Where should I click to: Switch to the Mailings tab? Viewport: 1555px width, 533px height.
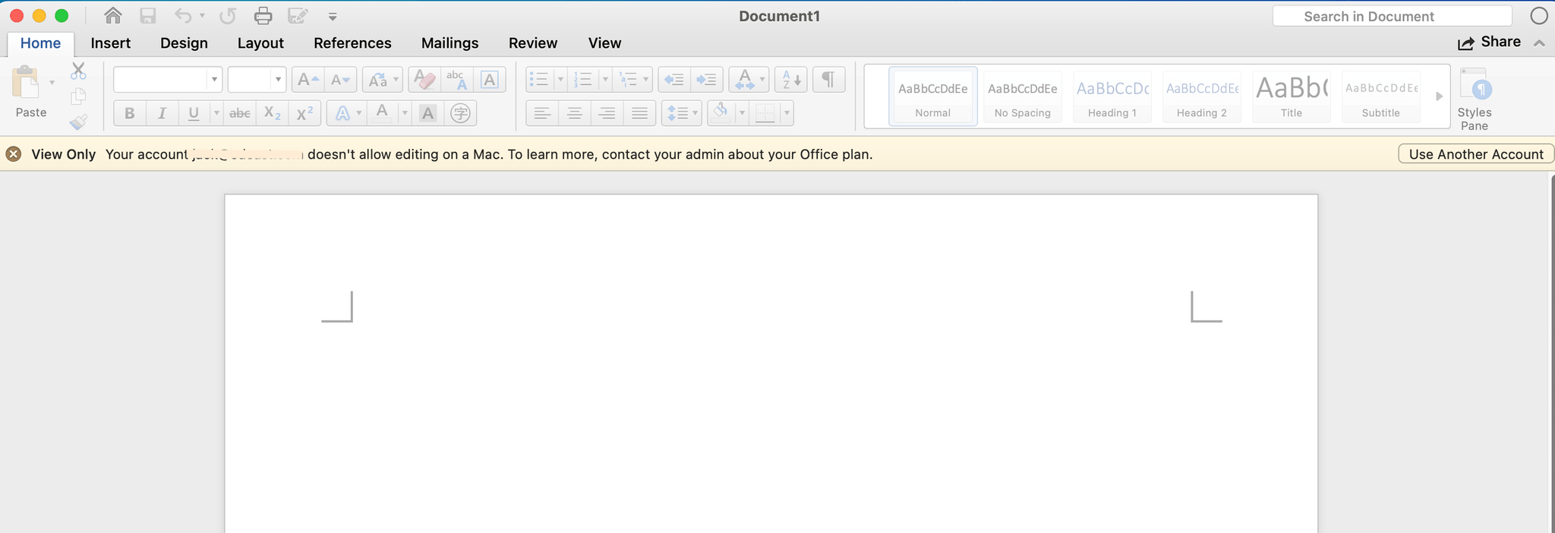pos(449,43)
